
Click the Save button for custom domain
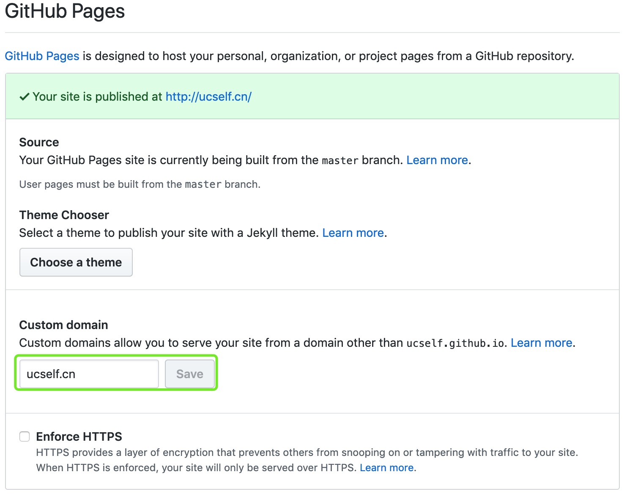(x=189, y=374)
